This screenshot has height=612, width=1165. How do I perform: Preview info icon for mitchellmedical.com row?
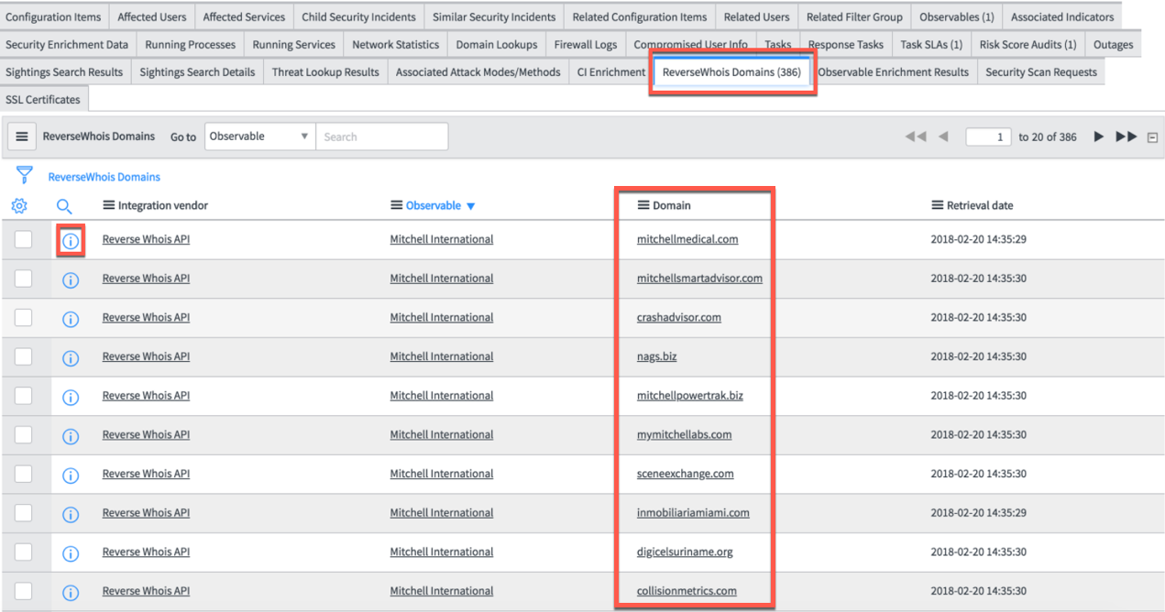point(71,241)
